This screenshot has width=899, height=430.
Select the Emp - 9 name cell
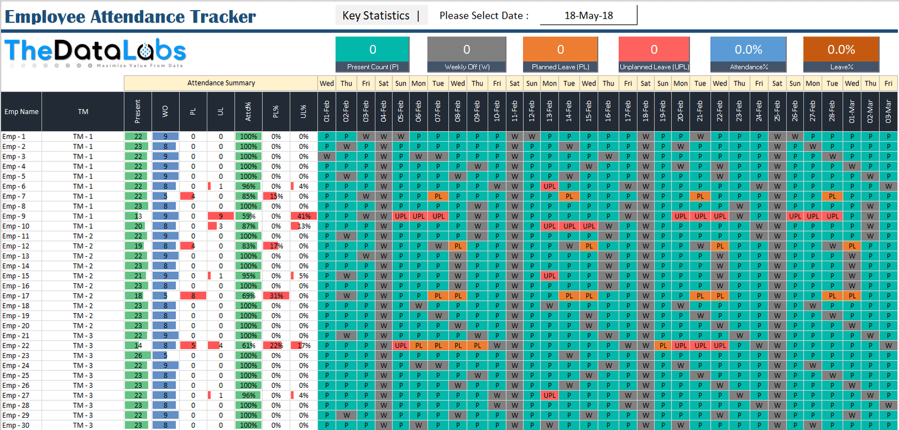pos(21,216)
